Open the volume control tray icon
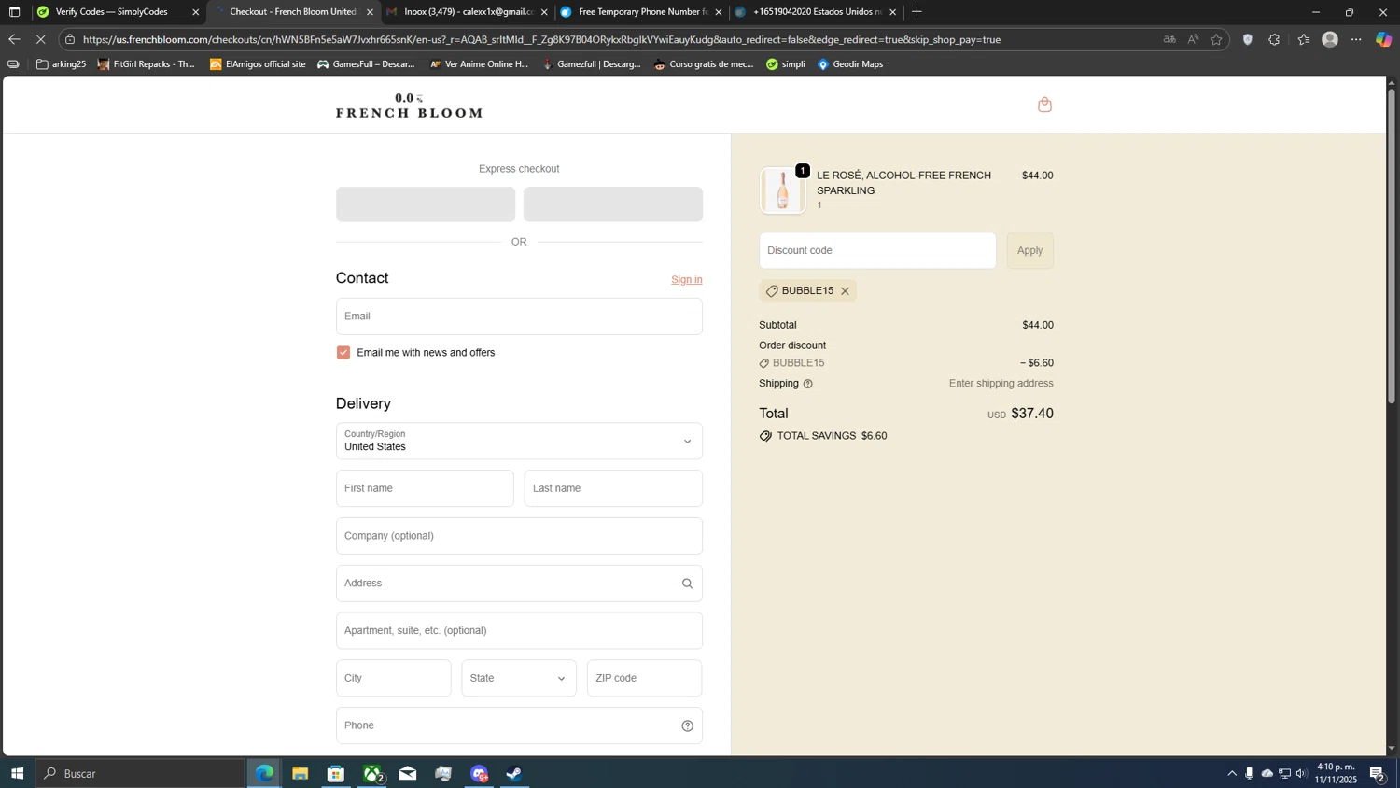The width and height of the screenshot is (1400, 788). [x=1301, y=773]
